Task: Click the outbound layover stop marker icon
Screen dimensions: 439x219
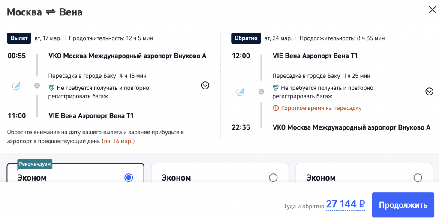Action: pyautogui.click(x=37, y=86)
